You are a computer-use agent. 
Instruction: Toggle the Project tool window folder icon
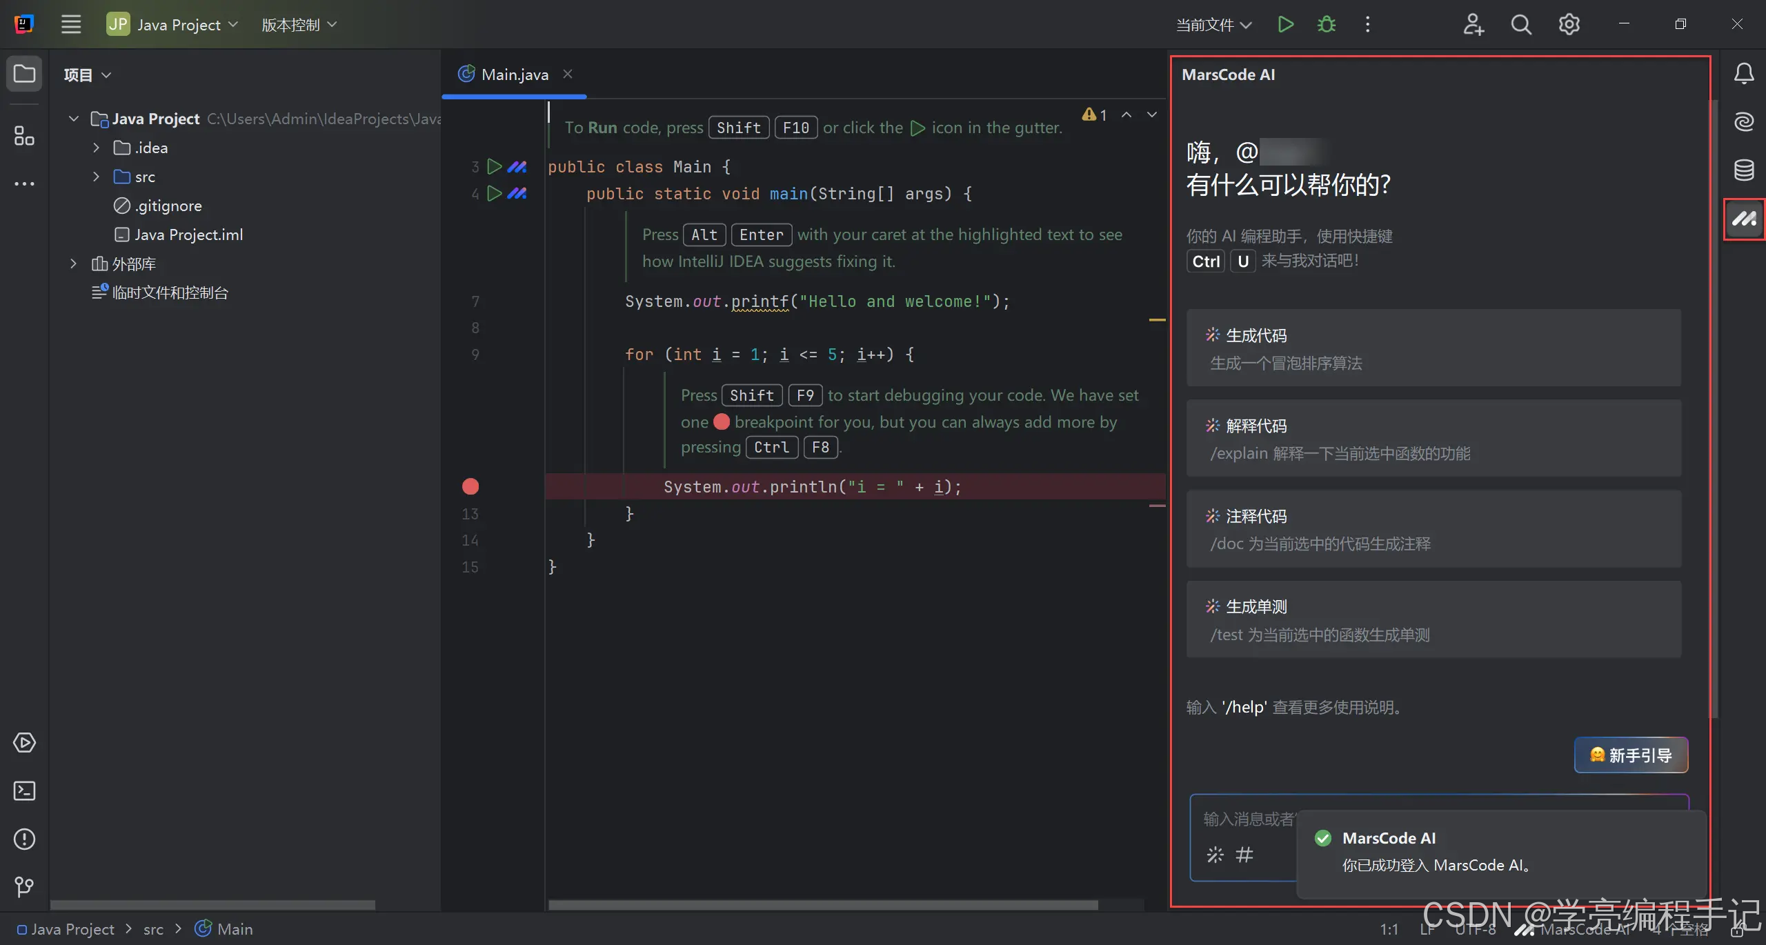[x=24, y=73]
